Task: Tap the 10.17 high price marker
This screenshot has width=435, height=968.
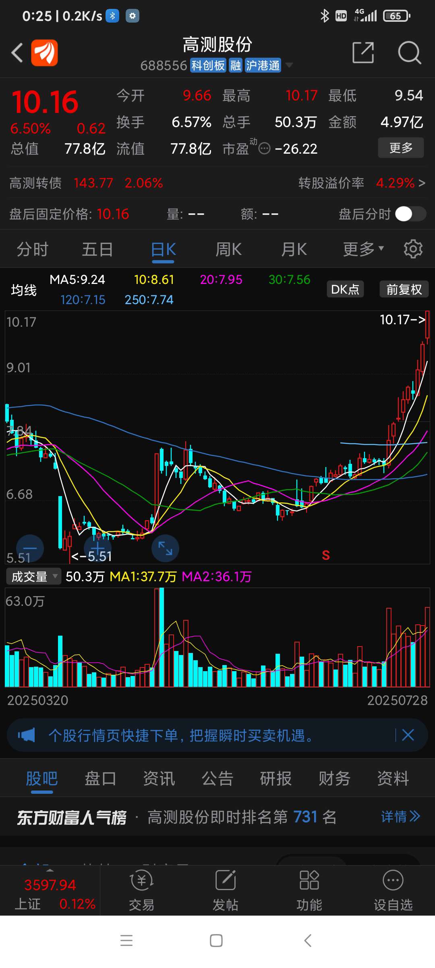Action: (403, 320)
